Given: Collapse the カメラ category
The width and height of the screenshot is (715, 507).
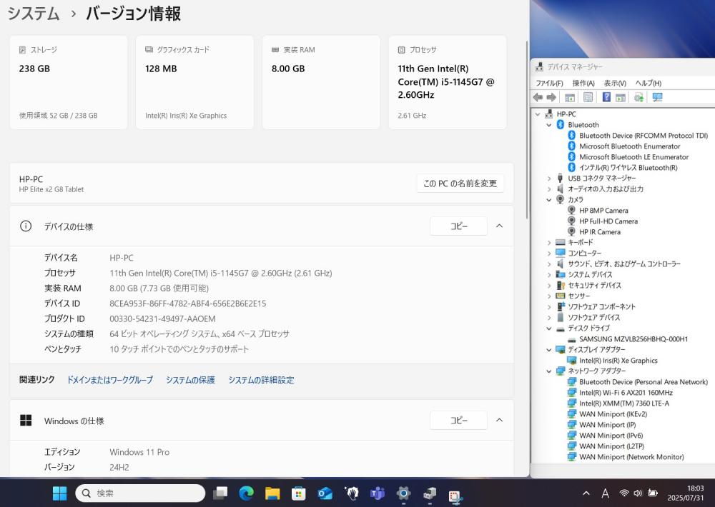Looking at the screenshot, I should click(549, 199).
